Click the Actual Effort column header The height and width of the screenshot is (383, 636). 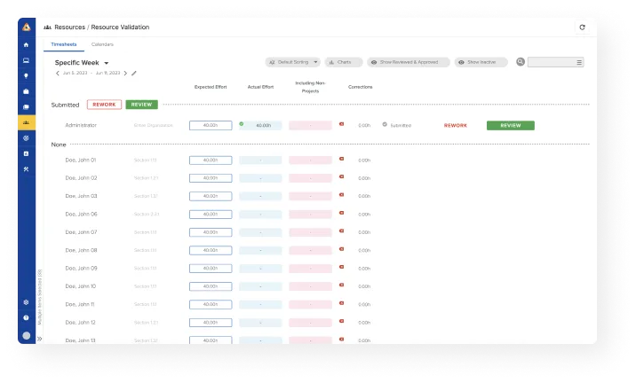[x=260, y=87]
